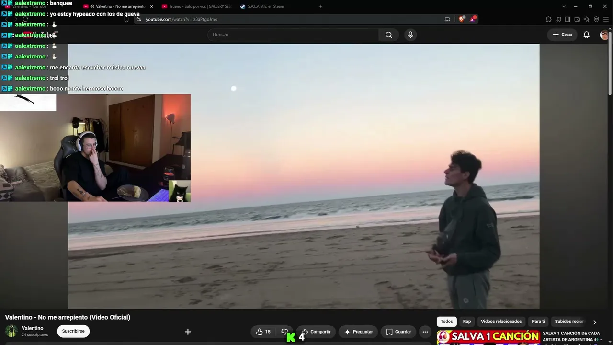Image resolution: width=613 pixels, height=345 pixels.
Task: Open more actions menu (three dots)
Action: pos(425,332)
